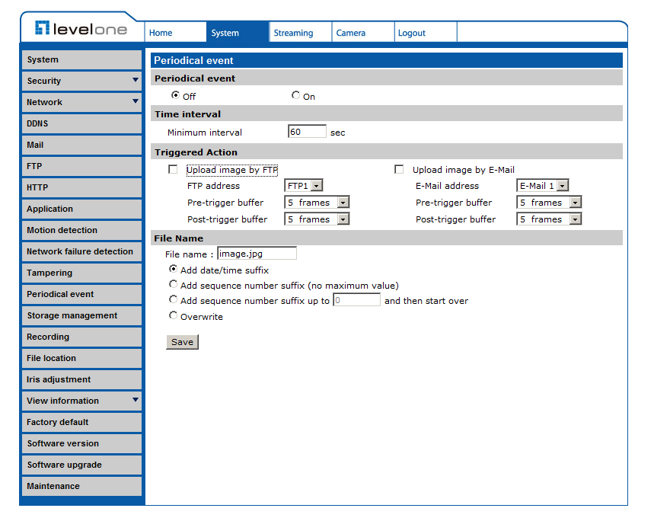Viewport: 654px width, 521px height.
Task: Select sequence suffix up to option
Action: pos(173,299)
